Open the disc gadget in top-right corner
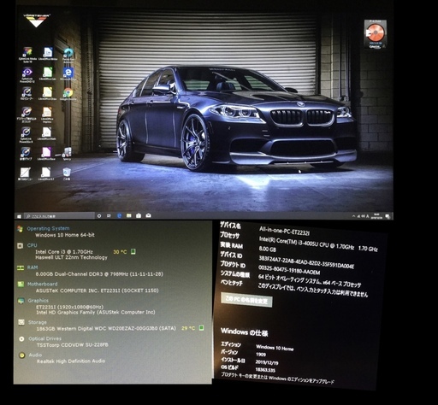This screenshot has height=405, width=438. [x=376, y=34]
